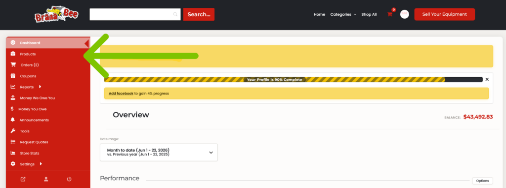This screenshot has height=188, width=506.
Task: Open Money You Owe page
Action: [x=48, y=109]
